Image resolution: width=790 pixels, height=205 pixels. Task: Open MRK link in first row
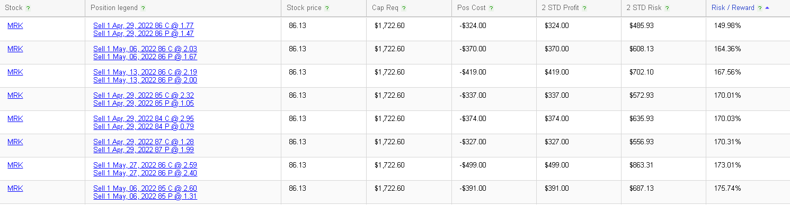(15, 25)
